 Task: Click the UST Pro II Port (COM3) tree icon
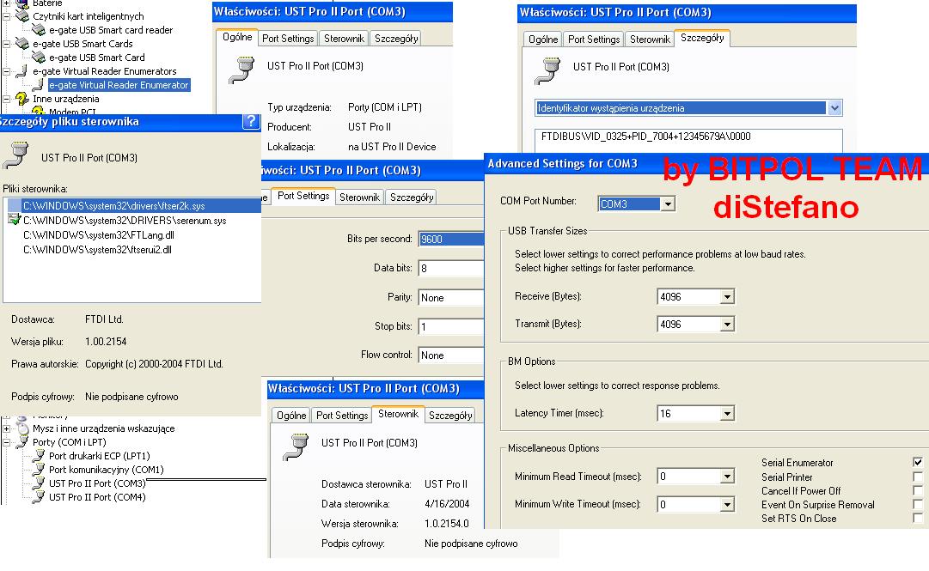39,483
